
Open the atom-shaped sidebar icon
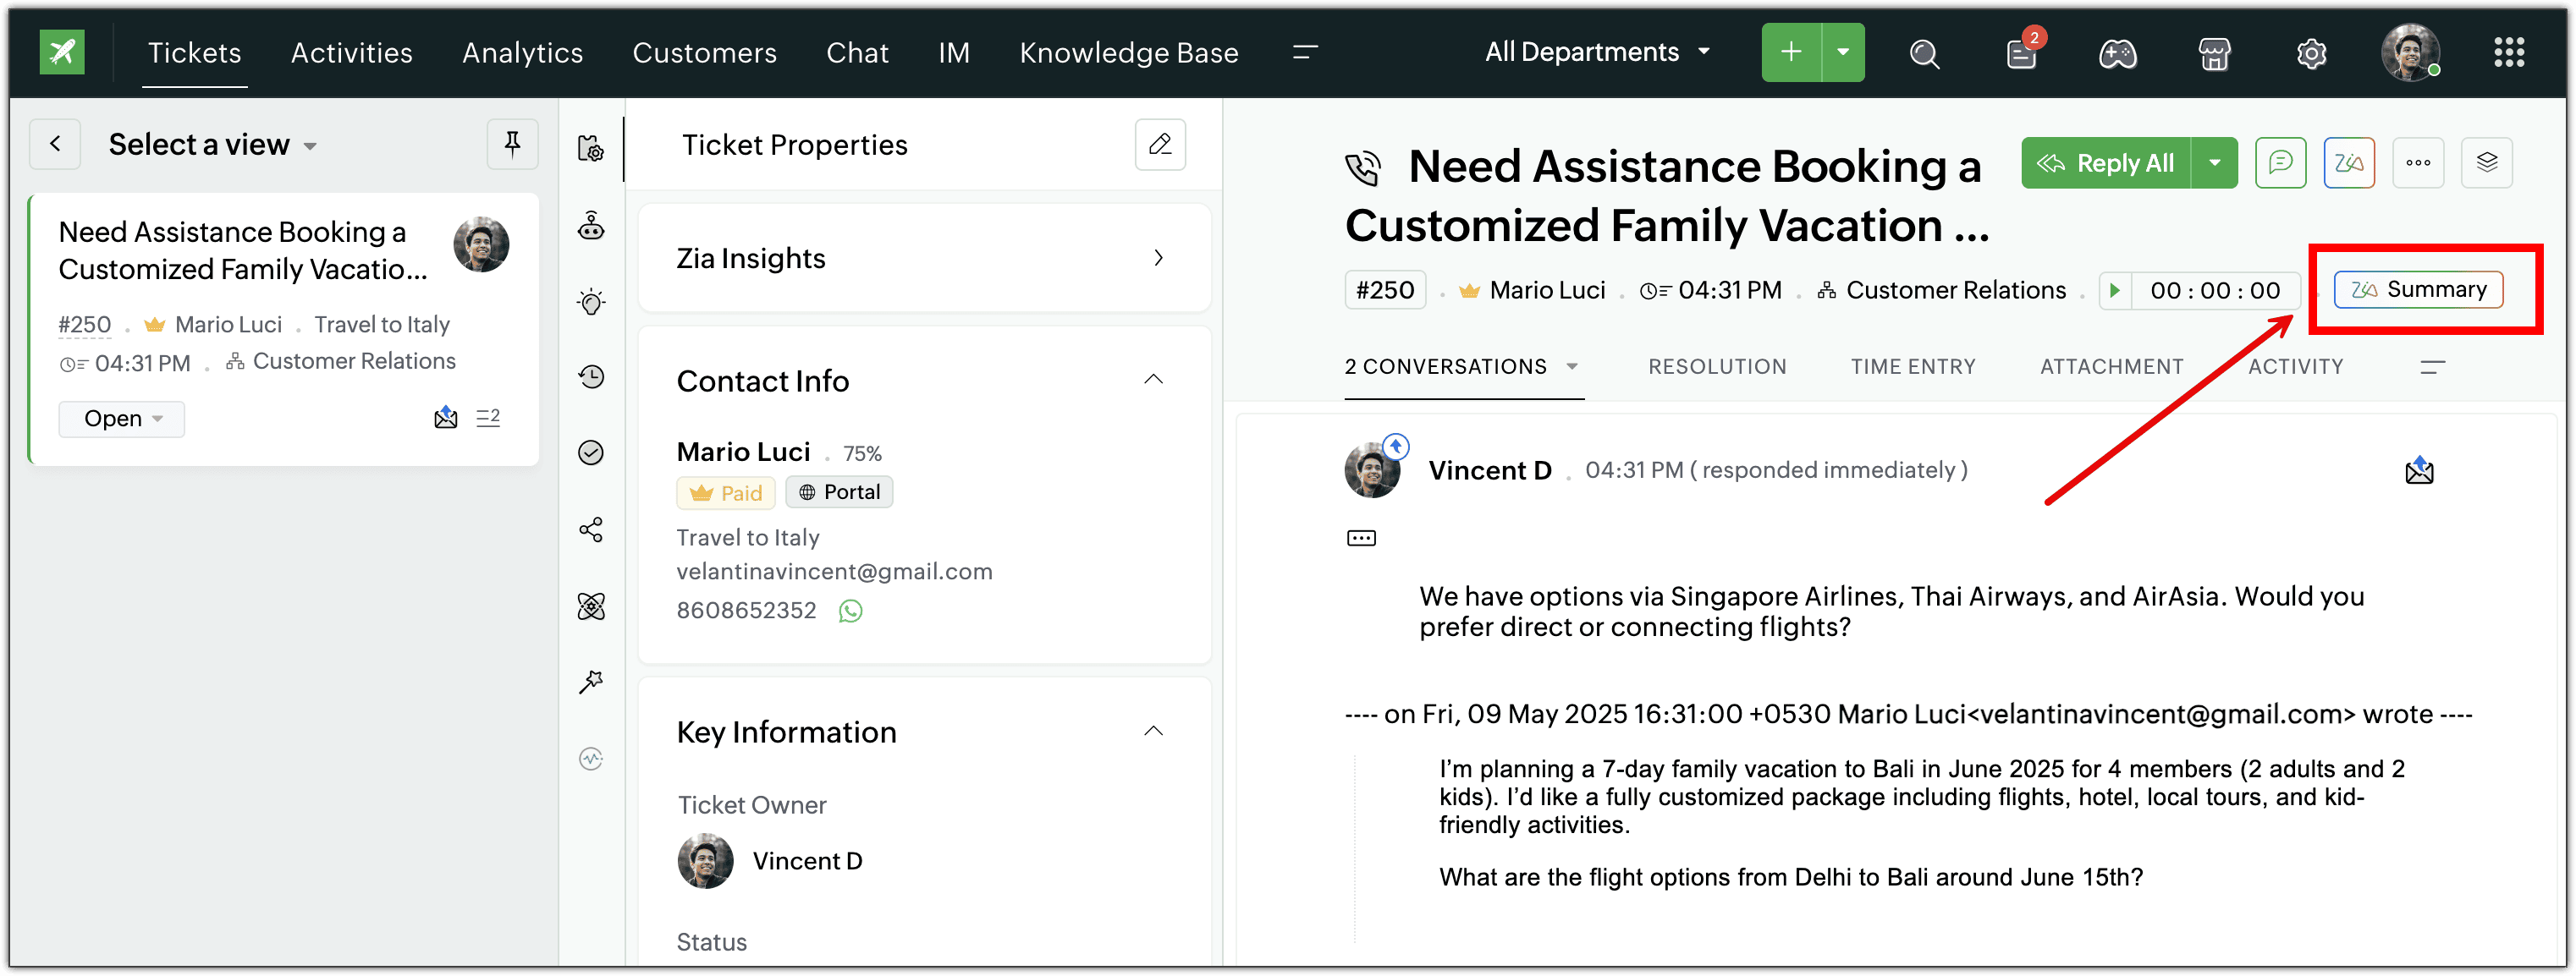pyautogui.click(x=591, y=606)
